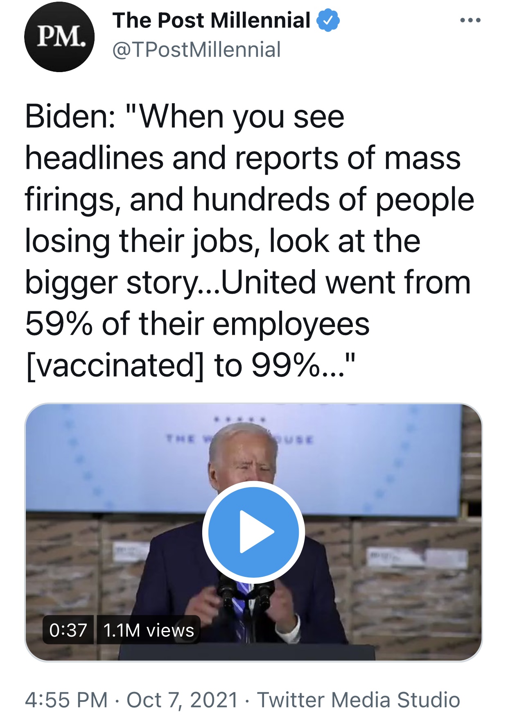The image size is (508, 717).
Task: Click "[vaccinated]" in the tweet text
Action: pyautogui.click(x=115, y=365)
